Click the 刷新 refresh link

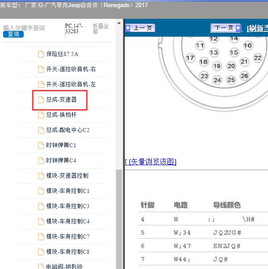click(257, 29)
